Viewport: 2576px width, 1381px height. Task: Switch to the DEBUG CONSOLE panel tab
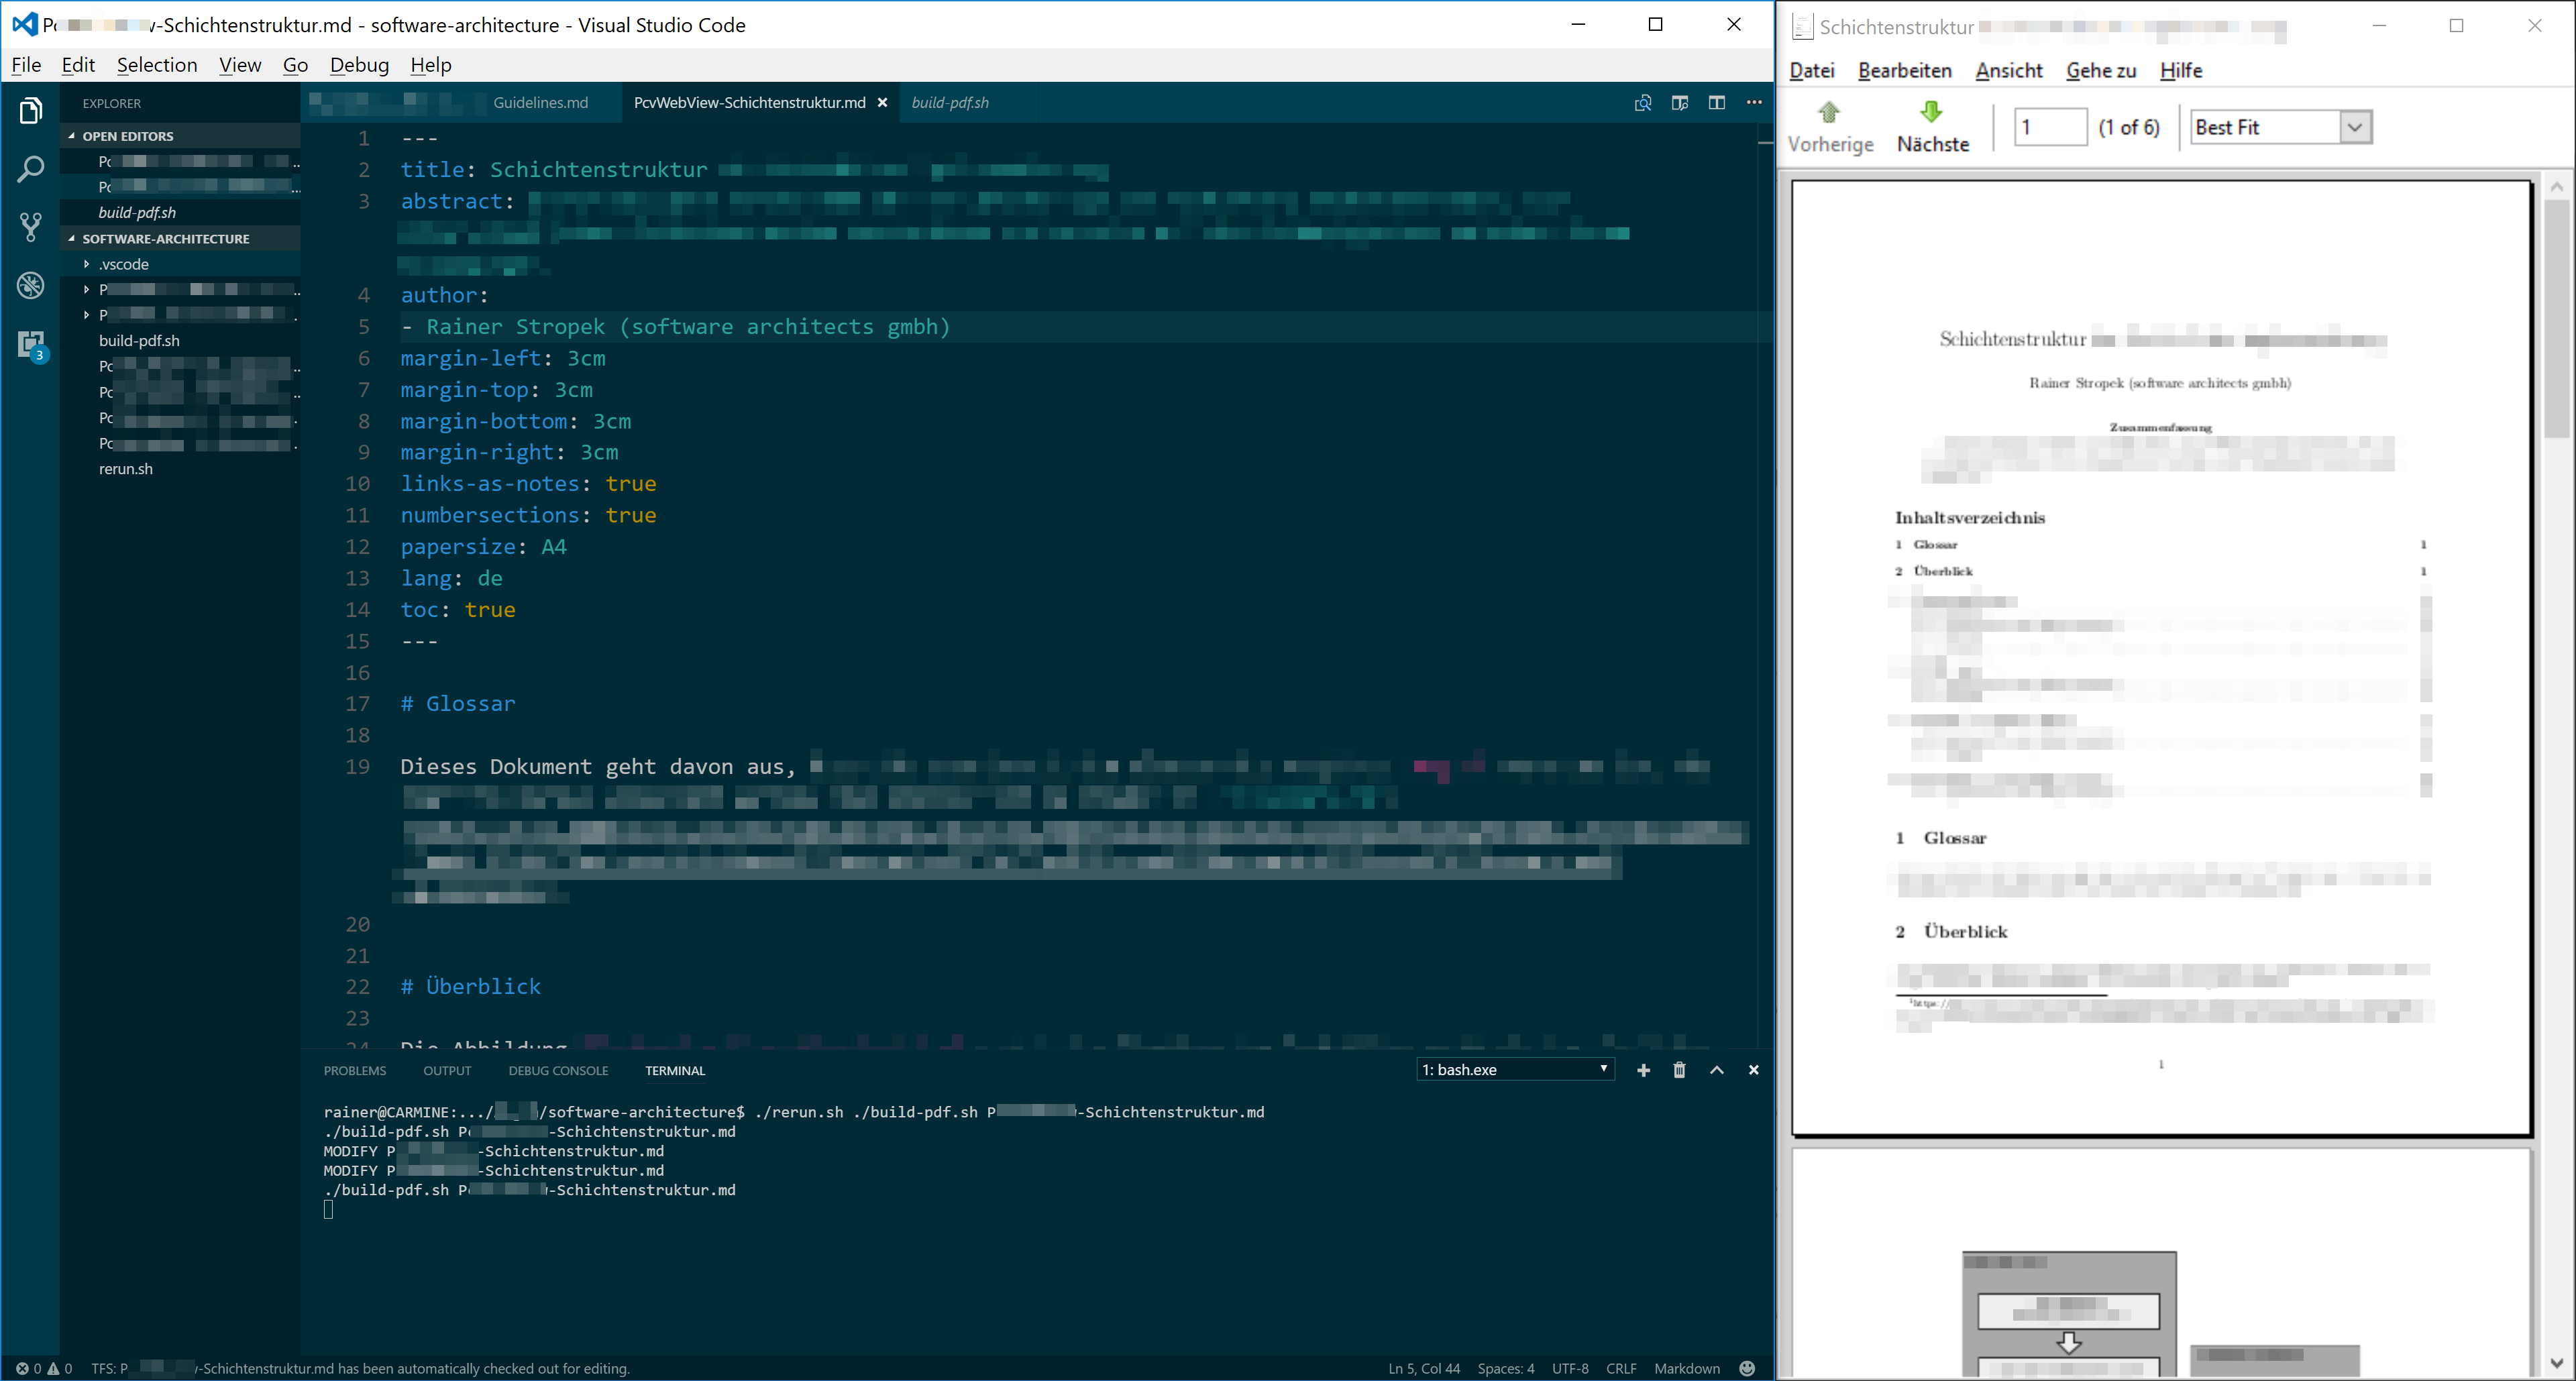[x=558, y=1070]
